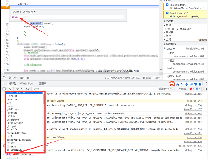Click the Sogou skin shirt icon
This screenshot has height=159, width=208.
[196, 84]
